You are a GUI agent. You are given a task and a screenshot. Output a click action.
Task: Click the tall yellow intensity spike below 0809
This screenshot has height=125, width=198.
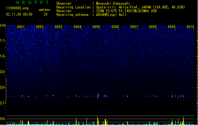[183, 121]
